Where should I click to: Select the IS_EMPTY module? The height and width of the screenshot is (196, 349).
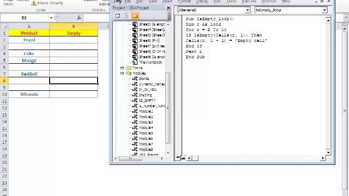(147, 100)
